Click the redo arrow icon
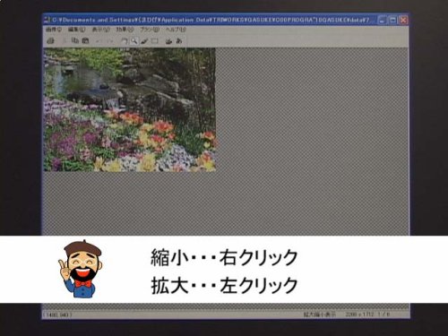The image size is (448, 336). 109,41
